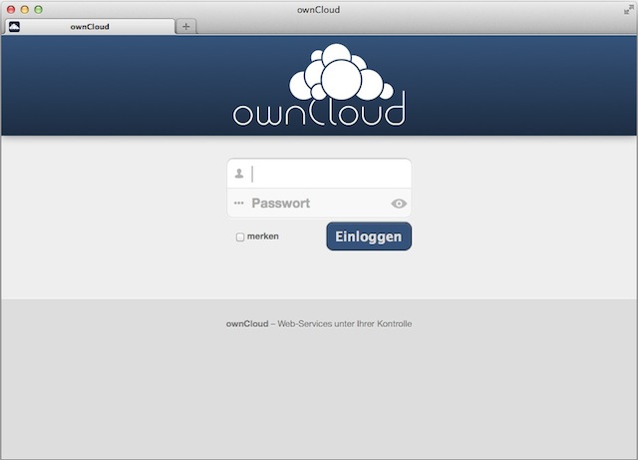Click the ownCloud favicon in the tab
This screenshot has height=460, width=638.
click(14, 27)
